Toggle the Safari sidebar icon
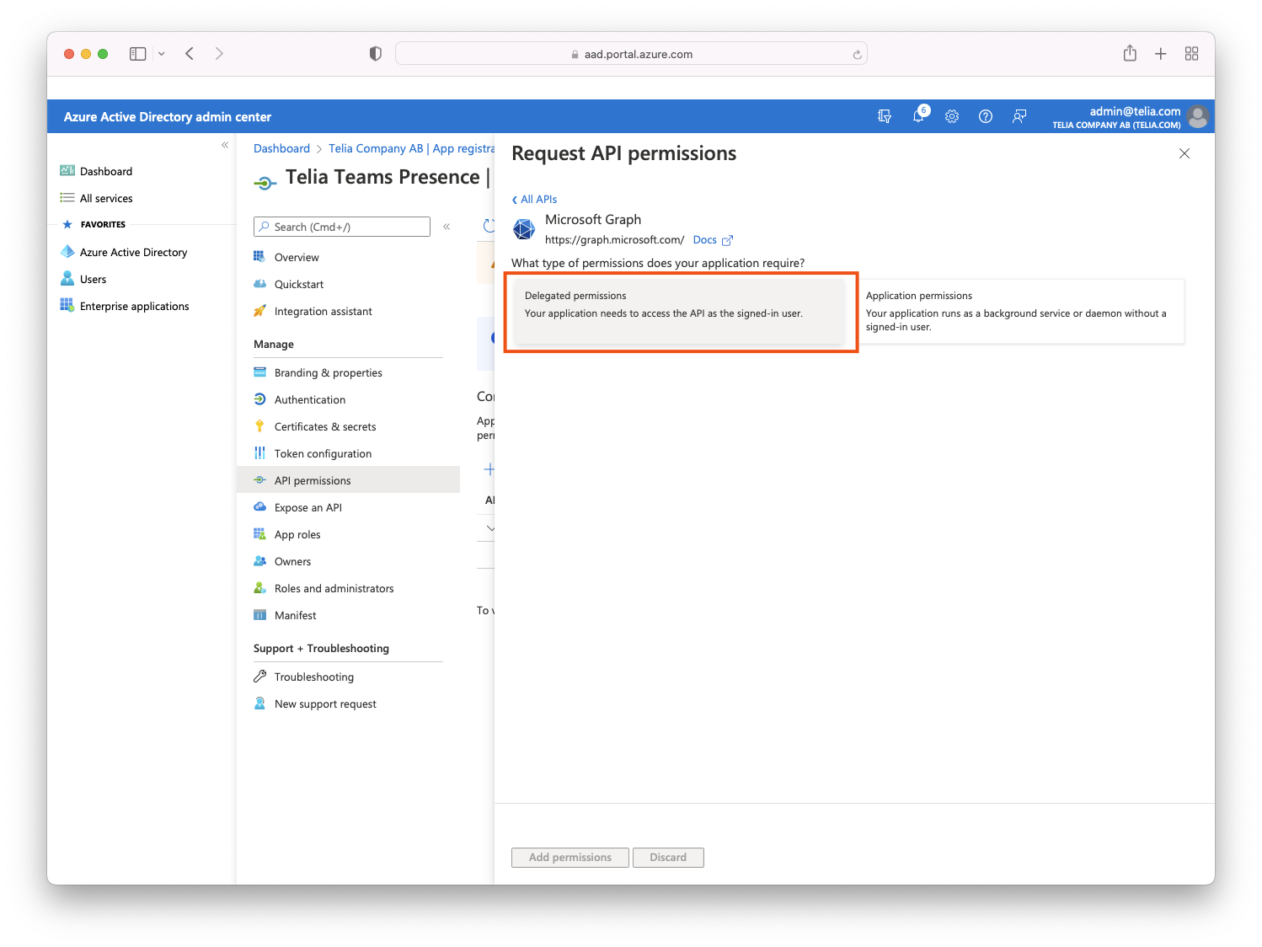 point(138,54)
